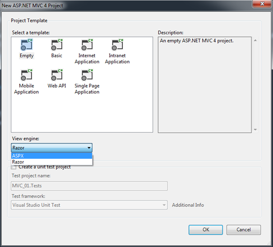Image resolution: width=273 pixels, height=247 pixels.
Task: Choose Razor from the view engine list
Action: pos(51,162)
